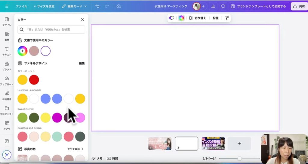Click the Canva assistant sparkle button

point(7,155)
